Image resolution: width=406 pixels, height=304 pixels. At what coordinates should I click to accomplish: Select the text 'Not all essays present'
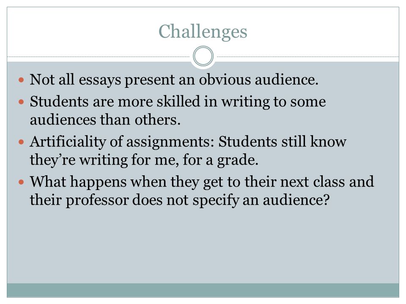[102, 80]
